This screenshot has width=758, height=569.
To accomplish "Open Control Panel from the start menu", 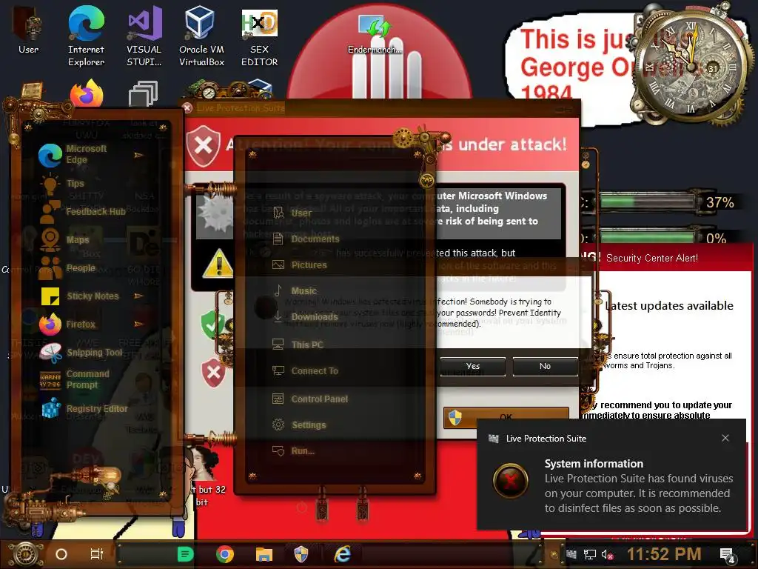I will click(310, 399).
